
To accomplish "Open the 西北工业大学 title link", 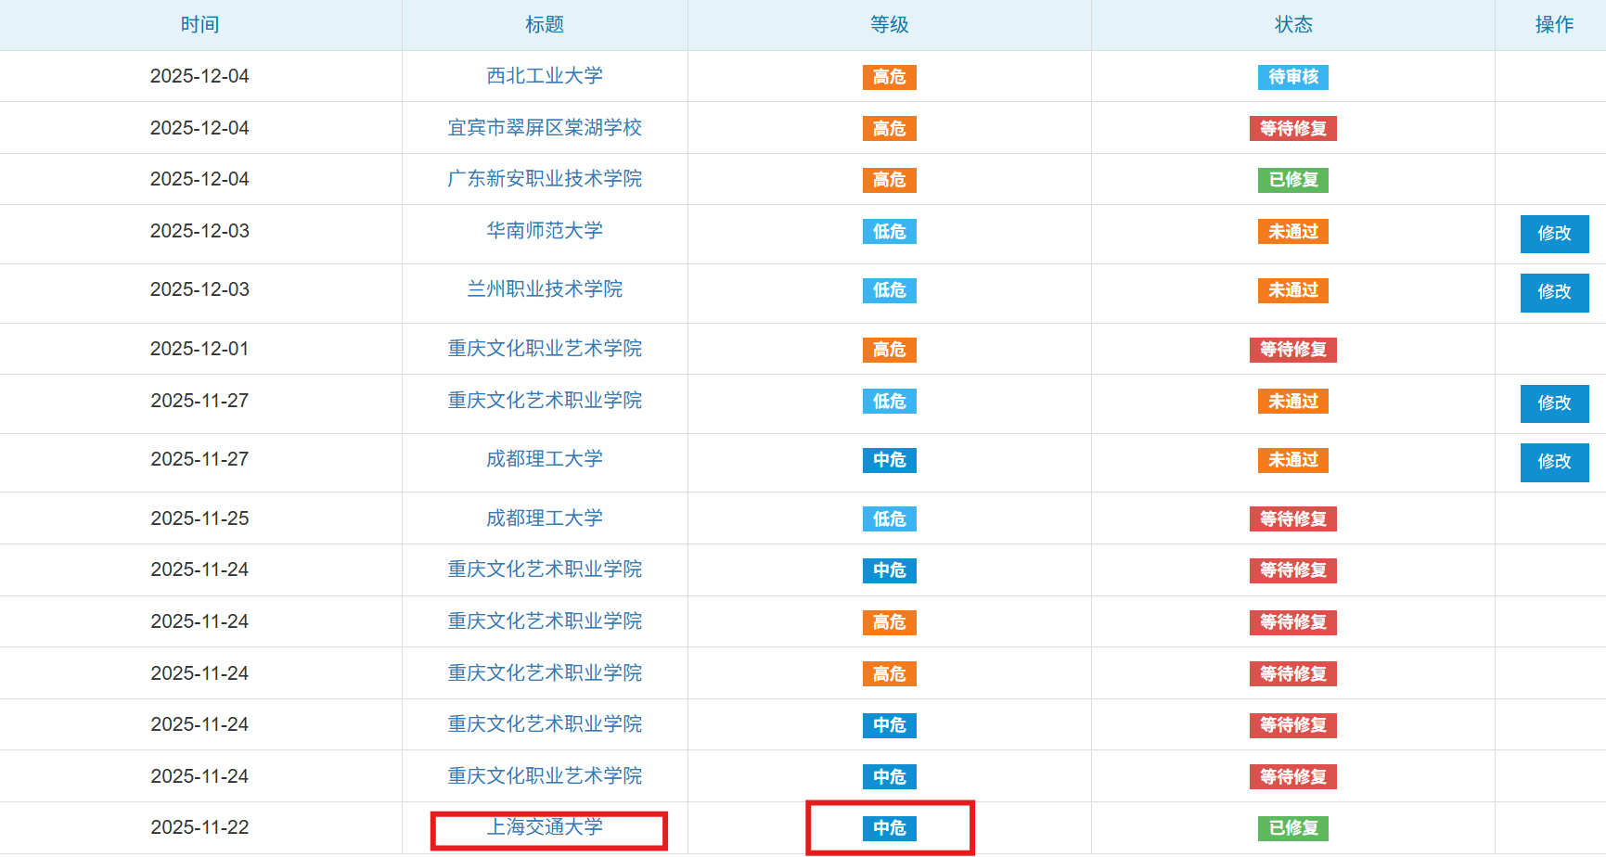I will pyautogui.click(x=545, y=76).
